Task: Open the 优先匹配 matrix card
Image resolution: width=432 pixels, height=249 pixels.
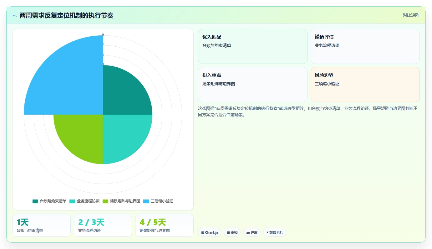Action: pyautogui.click(x=253, y=46)
